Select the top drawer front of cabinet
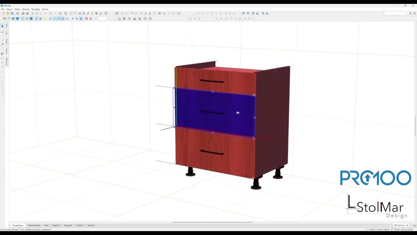This screenshot has width=417, height=235. point(216,81)
